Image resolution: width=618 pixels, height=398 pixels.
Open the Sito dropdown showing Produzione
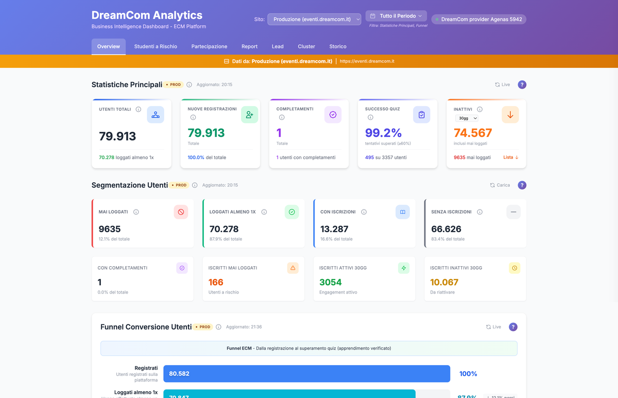coord(314,19)
